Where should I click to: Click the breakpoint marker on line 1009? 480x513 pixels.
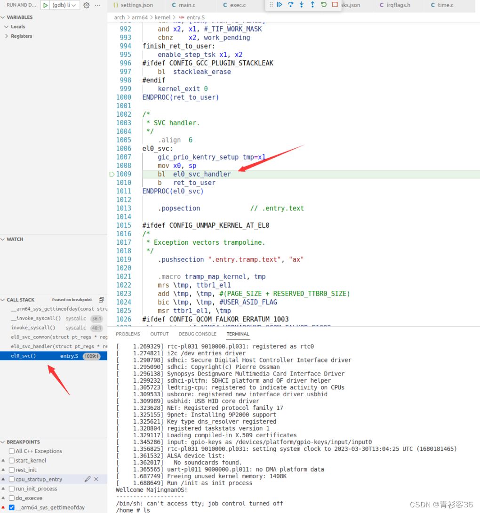[112, 174]
